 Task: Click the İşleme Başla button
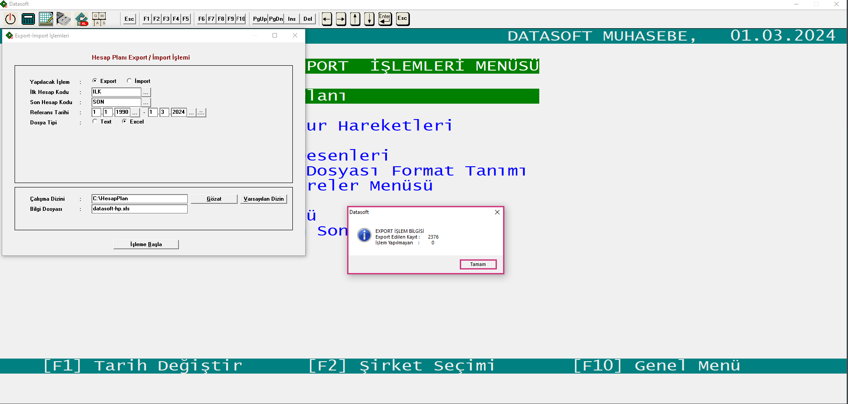coord(146,244)
